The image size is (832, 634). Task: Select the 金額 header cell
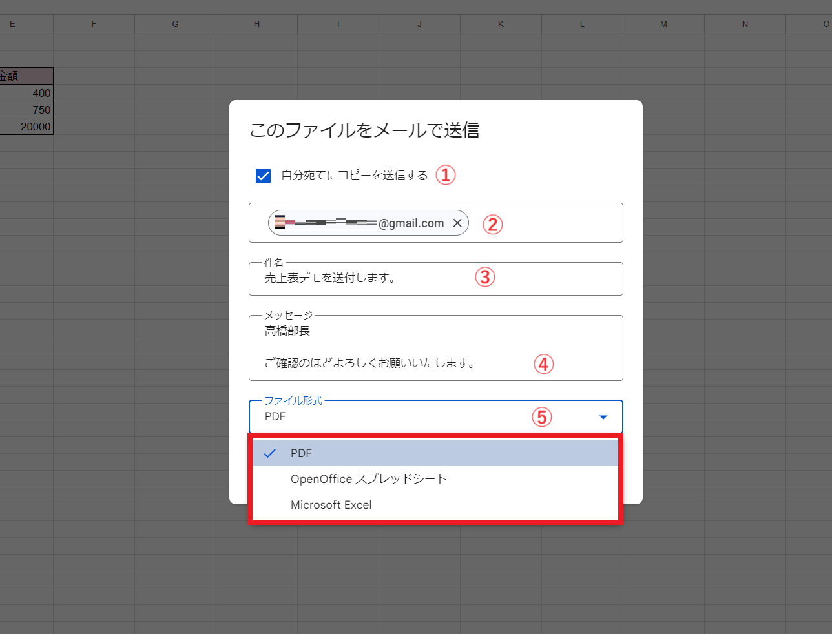click(x=26, y=76)
